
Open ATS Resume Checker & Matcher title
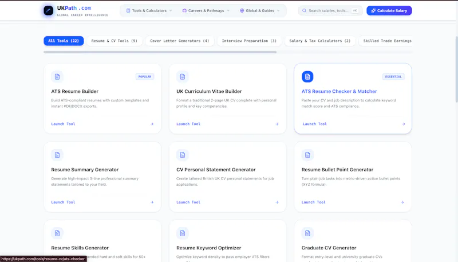coord(339,91)
